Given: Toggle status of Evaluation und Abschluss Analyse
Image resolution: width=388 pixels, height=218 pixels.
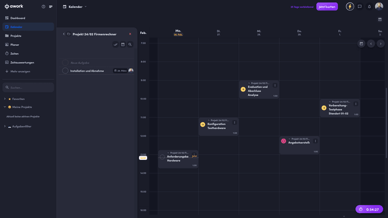Looking at the screenshot, I should pyautogui.click(x=243, y=89).
